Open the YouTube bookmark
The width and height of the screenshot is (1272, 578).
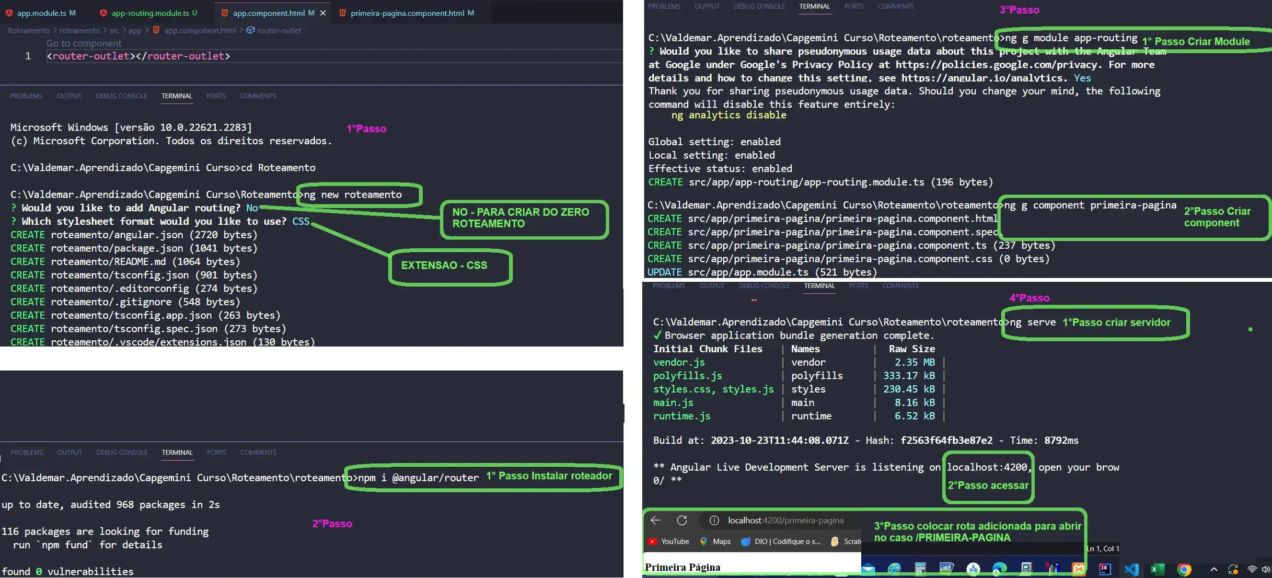[x=669, y=542]
